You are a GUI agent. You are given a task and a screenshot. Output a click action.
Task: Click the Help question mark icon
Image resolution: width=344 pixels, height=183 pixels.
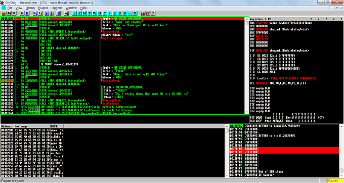pos(153,13)
